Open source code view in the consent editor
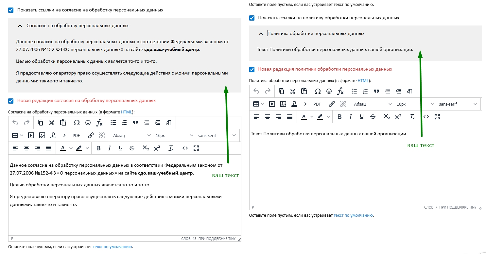Viewport: 486px width, 254px height. 185,148
